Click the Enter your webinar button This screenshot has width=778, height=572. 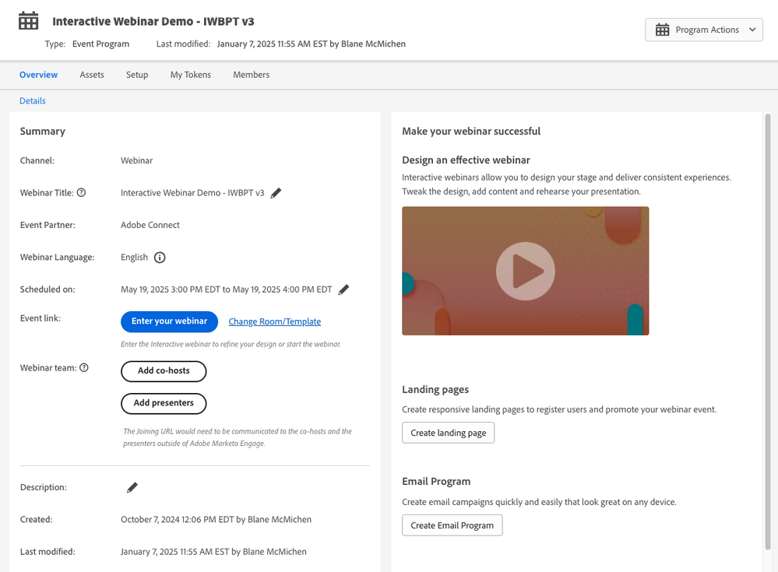(169, 321)
